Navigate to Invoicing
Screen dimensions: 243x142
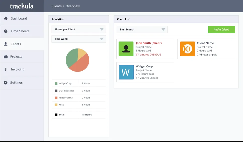coord(22,69)
